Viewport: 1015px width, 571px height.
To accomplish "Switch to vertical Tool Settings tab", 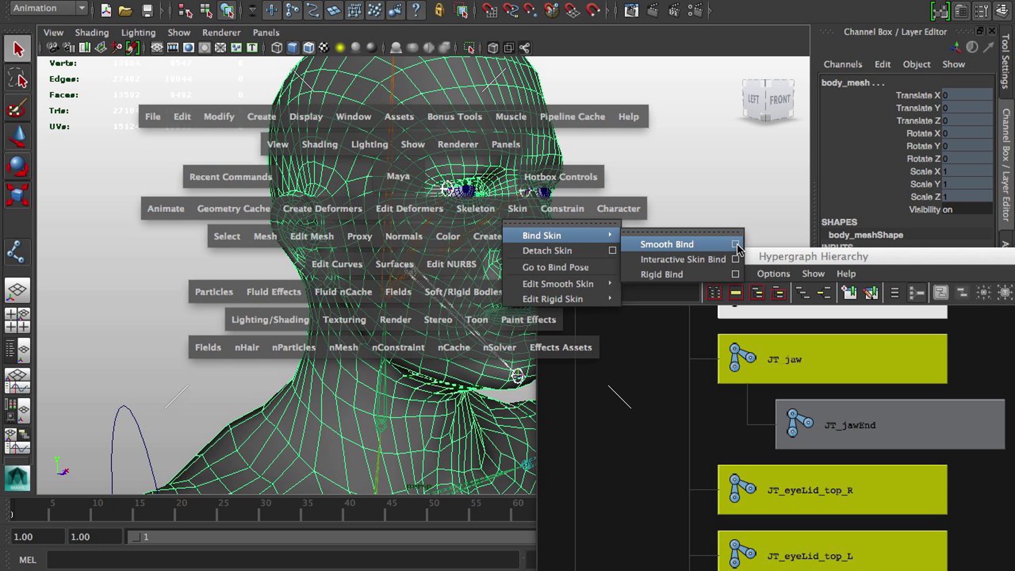I will [1006, 62].
